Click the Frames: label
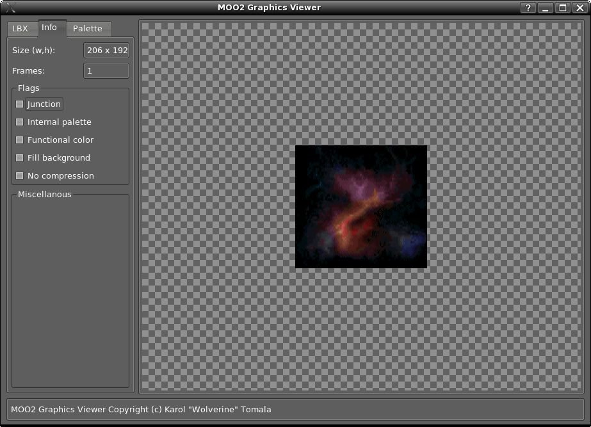 tap(28, 71)
